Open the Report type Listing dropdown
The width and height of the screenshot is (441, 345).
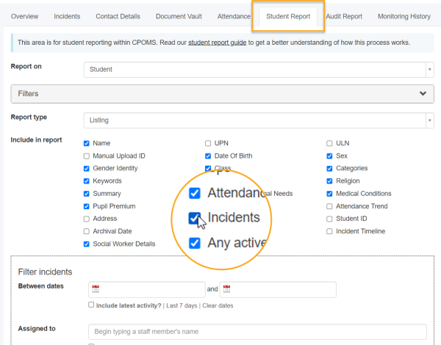[x=258, y=120]
